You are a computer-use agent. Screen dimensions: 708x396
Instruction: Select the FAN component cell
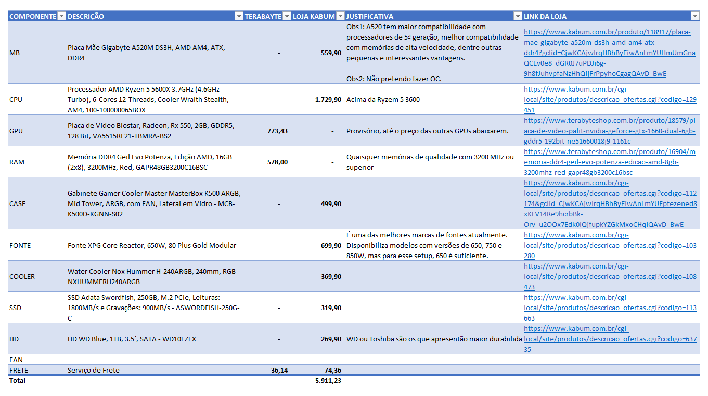point(37,360)
